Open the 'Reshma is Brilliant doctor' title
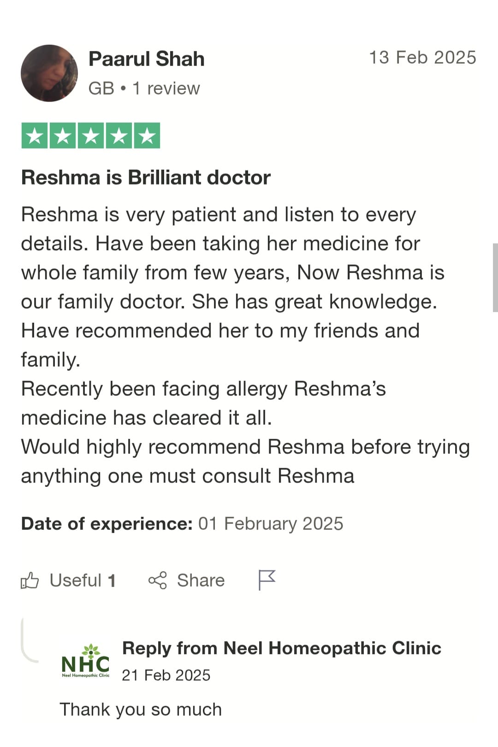498x747 pixels. point(146,178)
